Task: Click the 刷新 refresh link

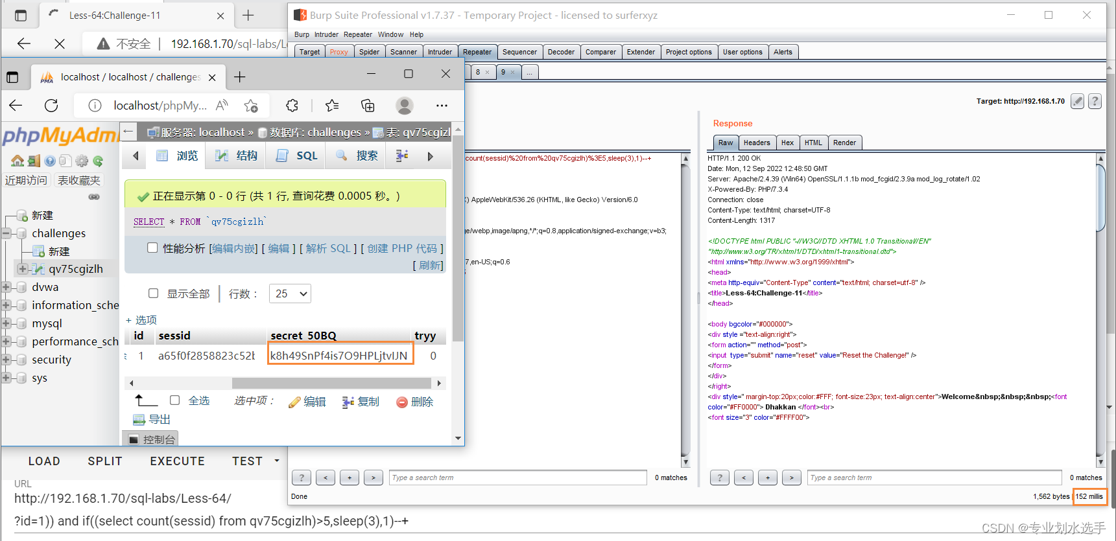Action: tap(431, 265)
